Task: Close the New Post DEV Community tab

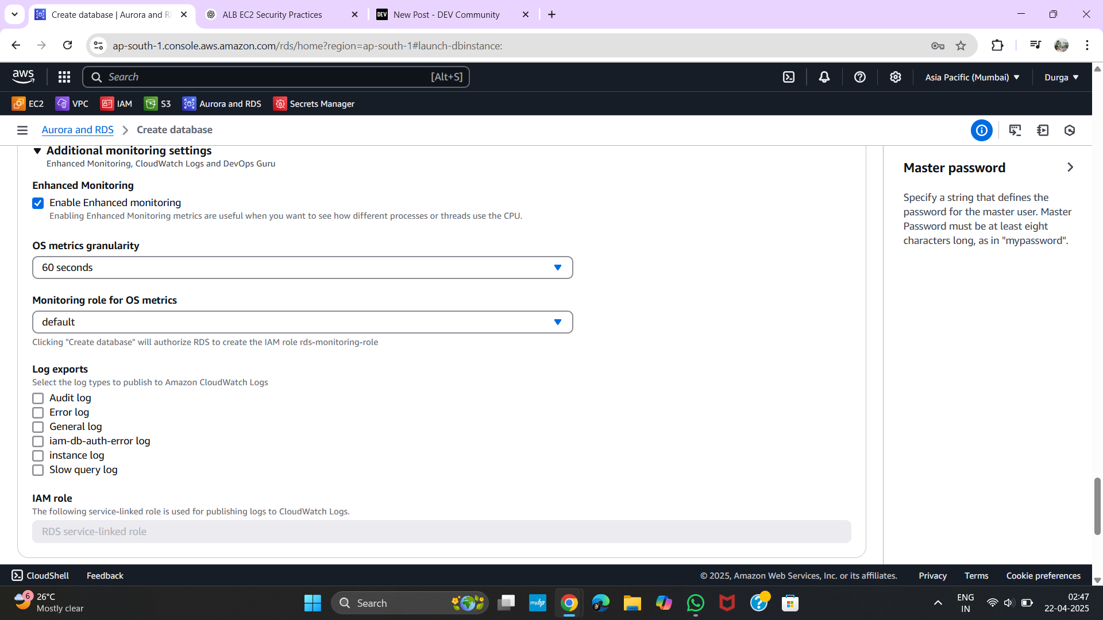Action: point(525,14)
